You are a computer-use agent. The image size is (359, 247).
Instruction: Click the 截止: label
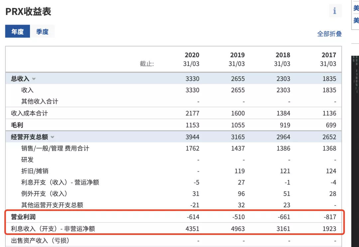point(147,64)
